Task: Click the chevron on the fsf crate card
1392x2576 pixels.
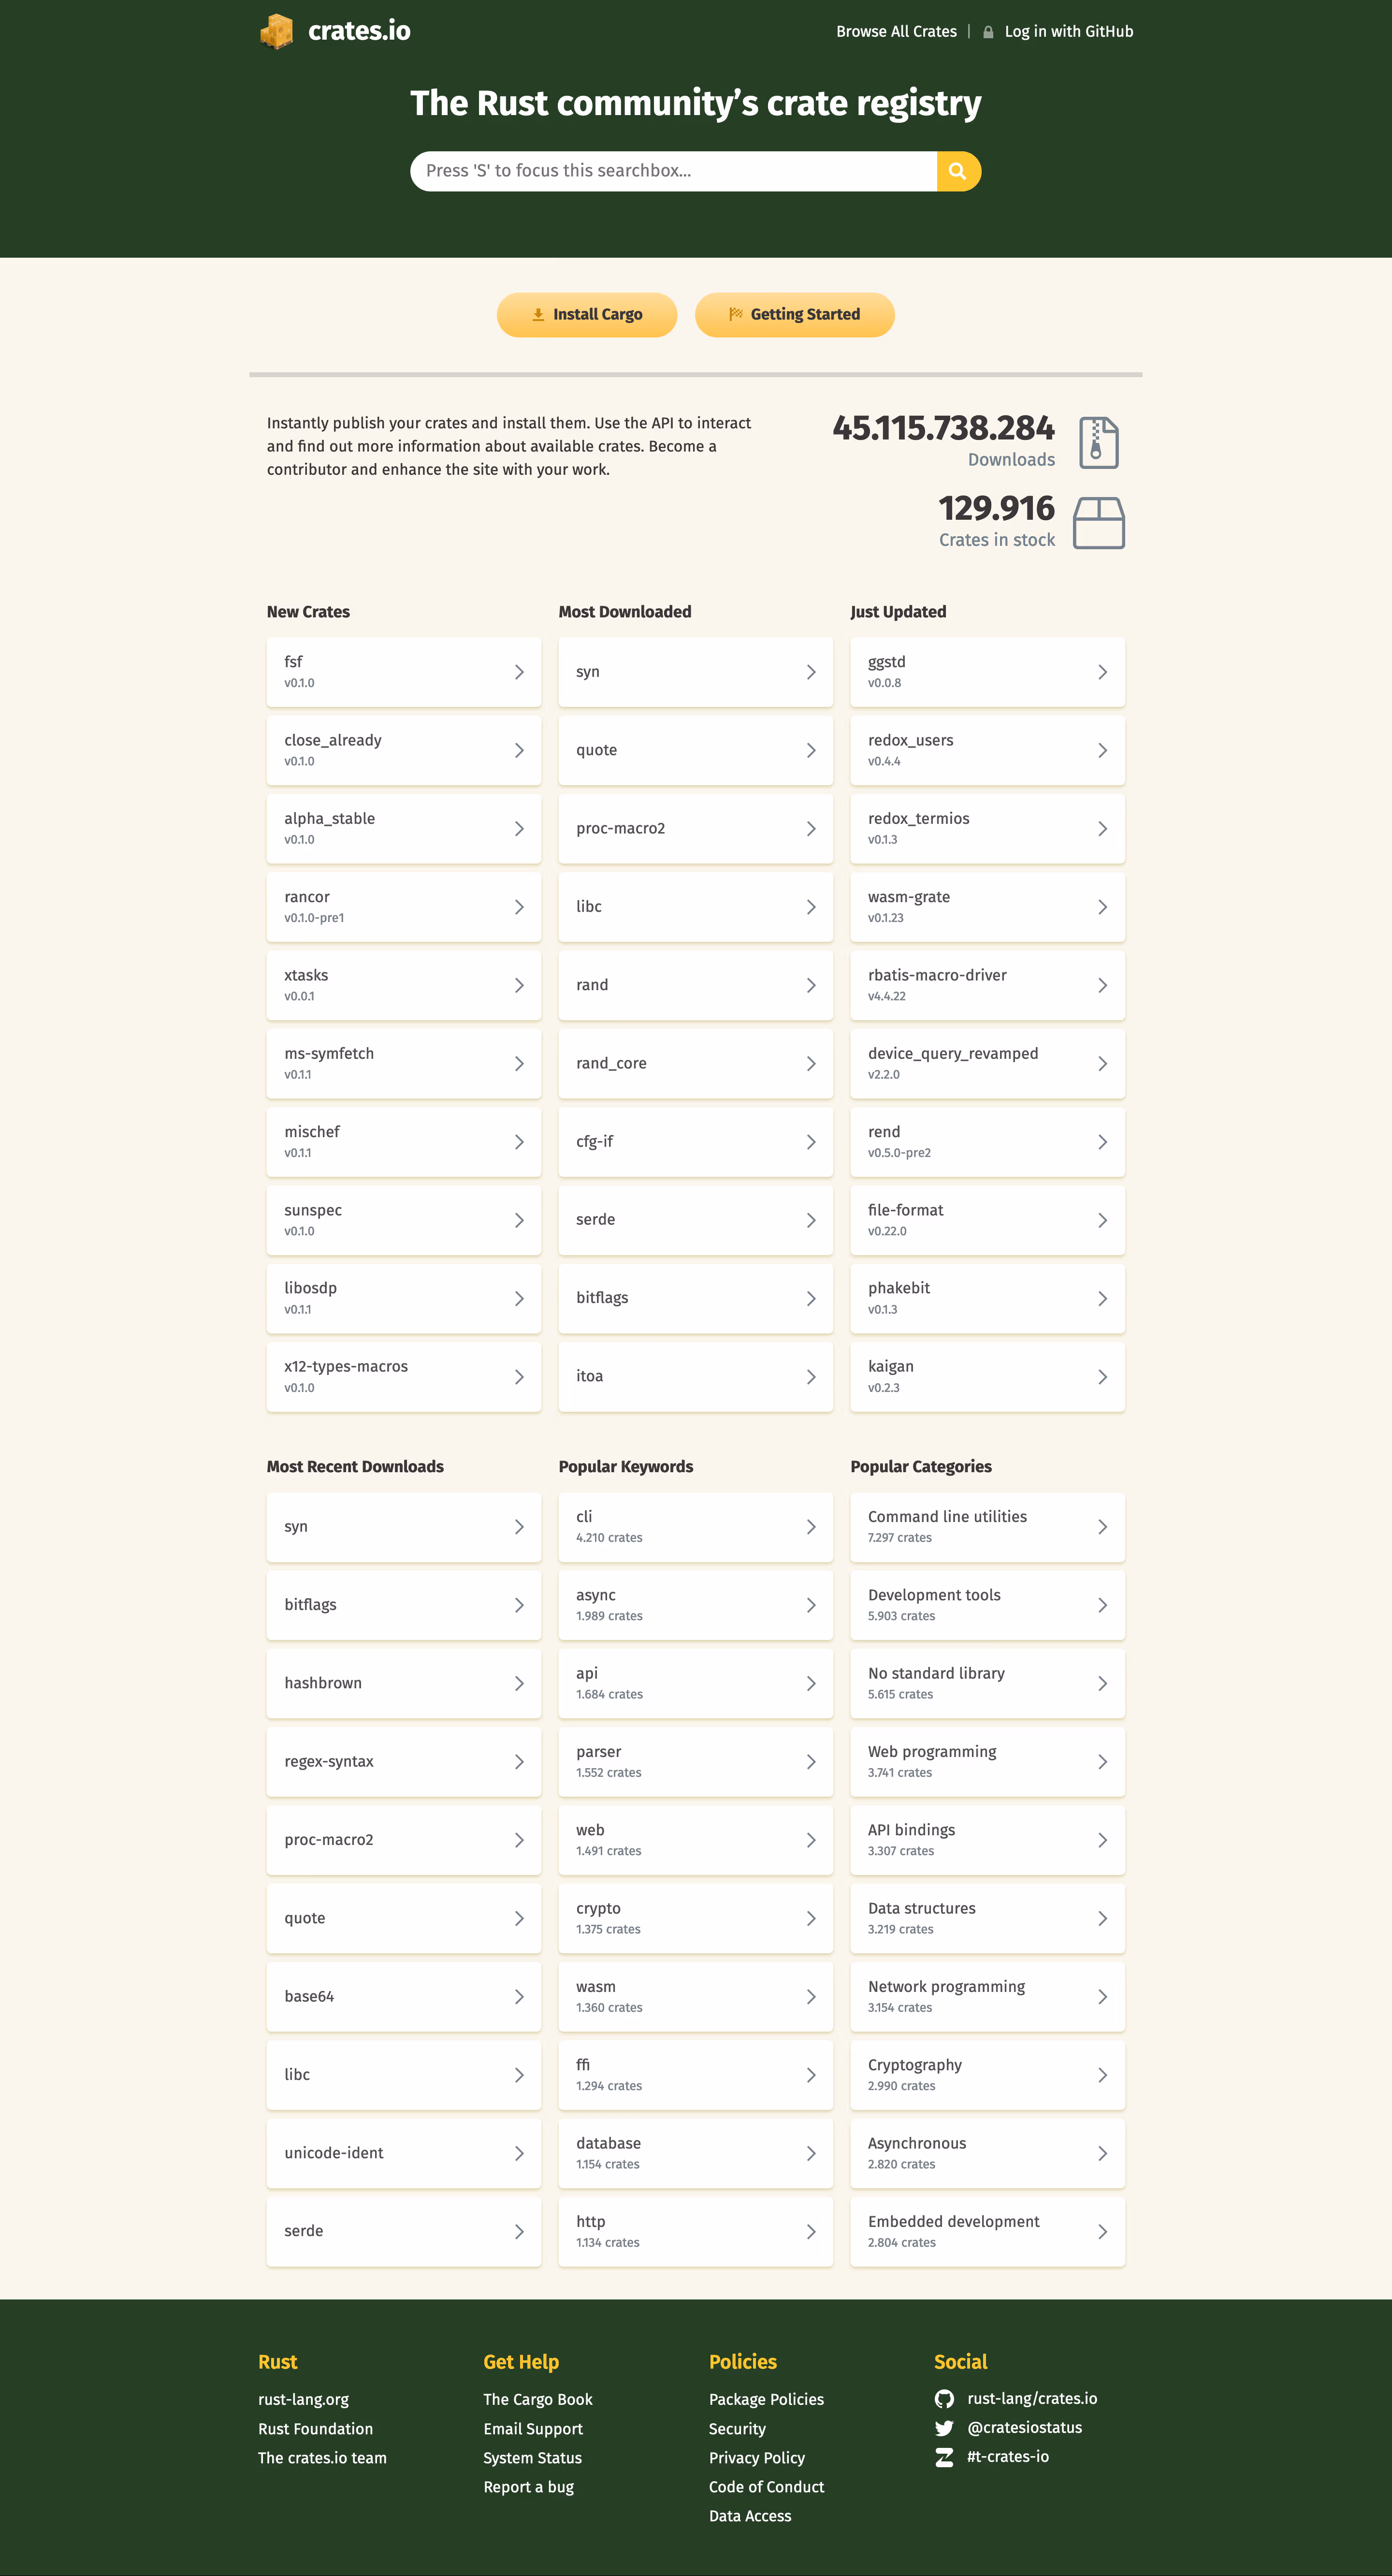Action: (519, 672)
